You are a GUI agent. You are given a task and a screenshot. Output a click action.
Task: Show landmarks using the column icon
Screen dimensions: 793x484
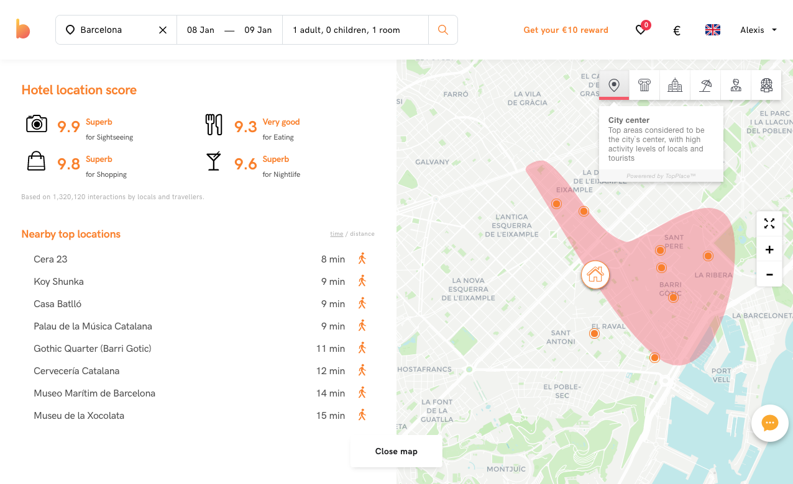point(644,85)
